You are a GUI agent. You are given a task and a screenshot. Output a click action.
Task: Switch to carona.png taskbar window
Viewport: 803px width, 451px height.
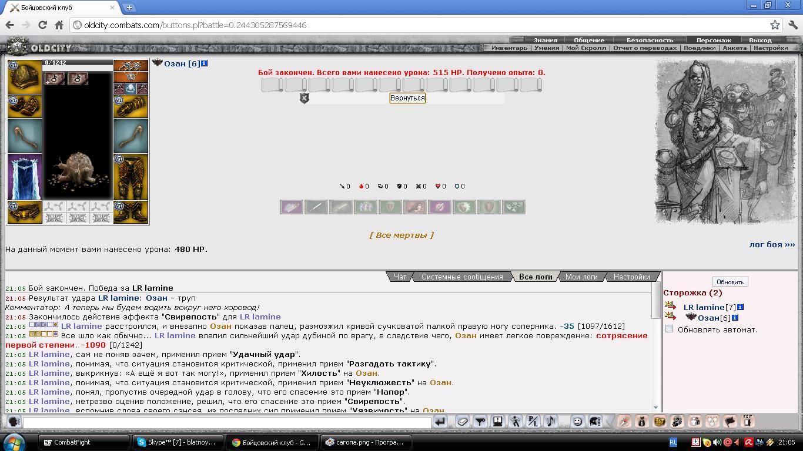tap(366, 442)
